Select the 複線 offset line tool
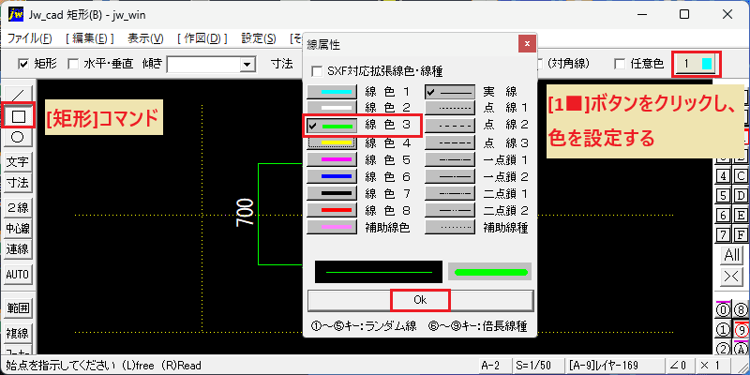The height and width of the screenshot is (375, 750). (x=18, y=333)
